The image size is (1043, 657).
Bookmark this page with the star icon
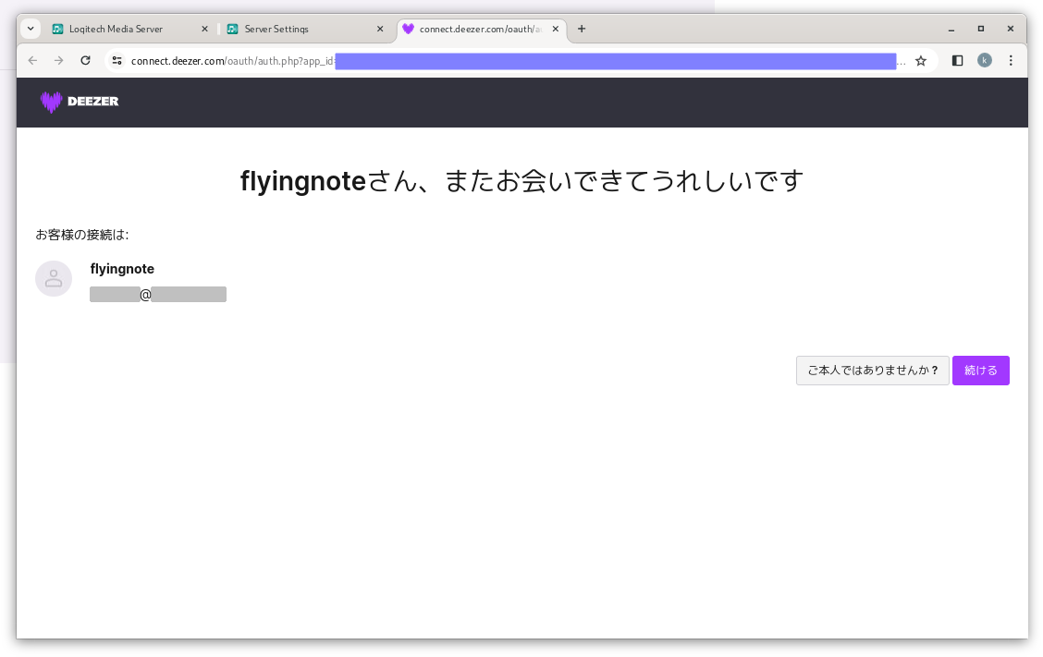point(921,61)
